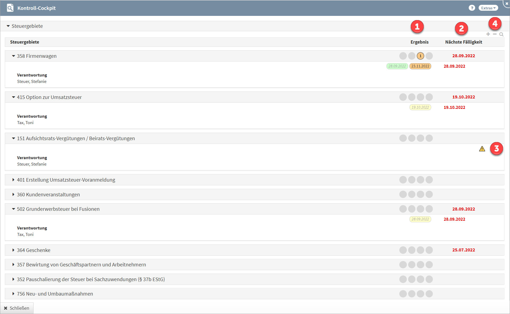Viewport: 510px width, 314px height.
Task: Click the last result circle for 502 Grunderwerbsteuer
Action: [x=429, y=209]
